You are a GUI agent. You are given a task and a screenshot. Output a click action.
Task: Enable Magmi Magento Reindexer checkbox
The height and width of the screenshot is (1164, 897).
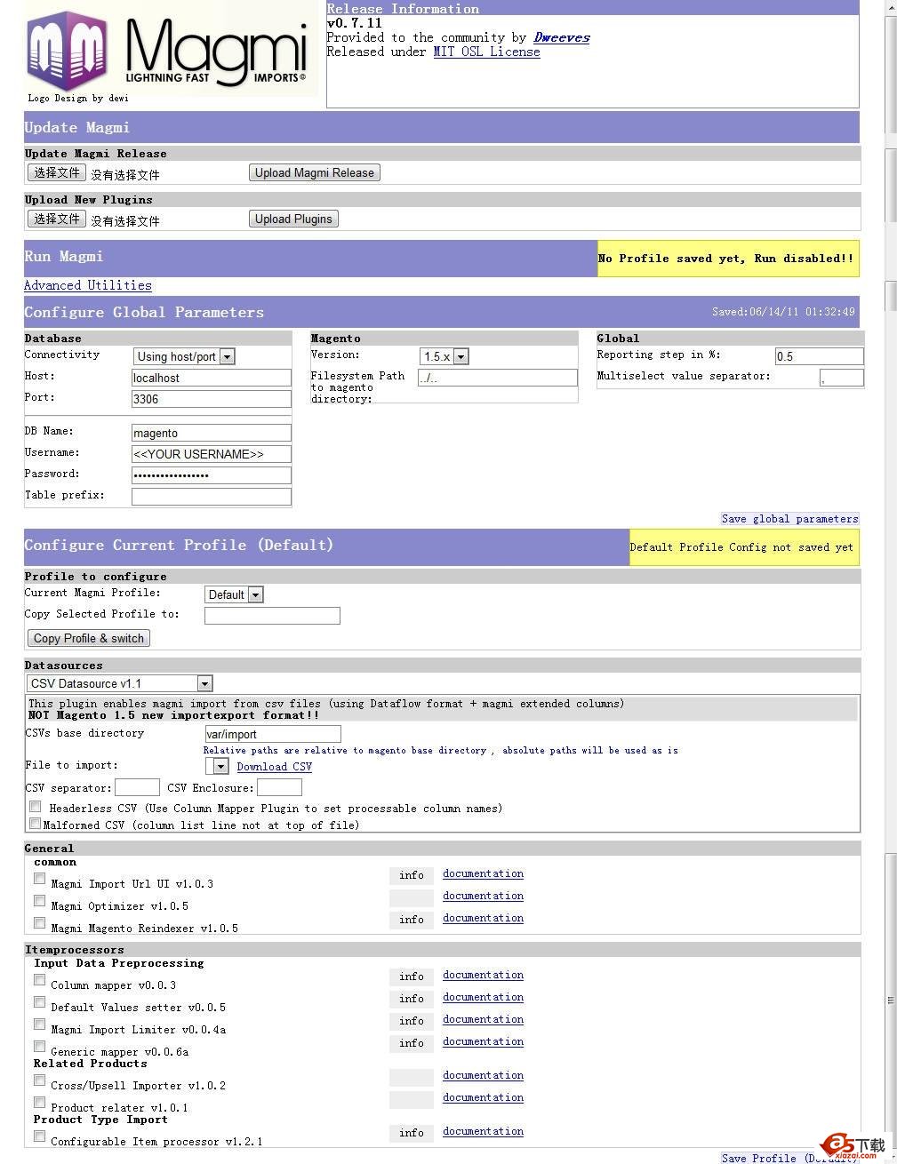click(x=39, y=923)
